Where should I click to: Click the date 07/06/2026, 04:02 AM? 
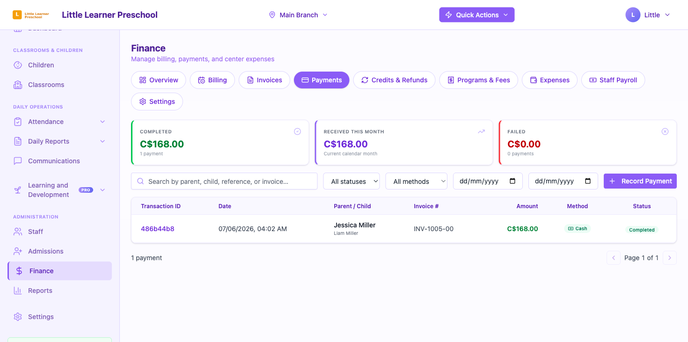[253, 229]
